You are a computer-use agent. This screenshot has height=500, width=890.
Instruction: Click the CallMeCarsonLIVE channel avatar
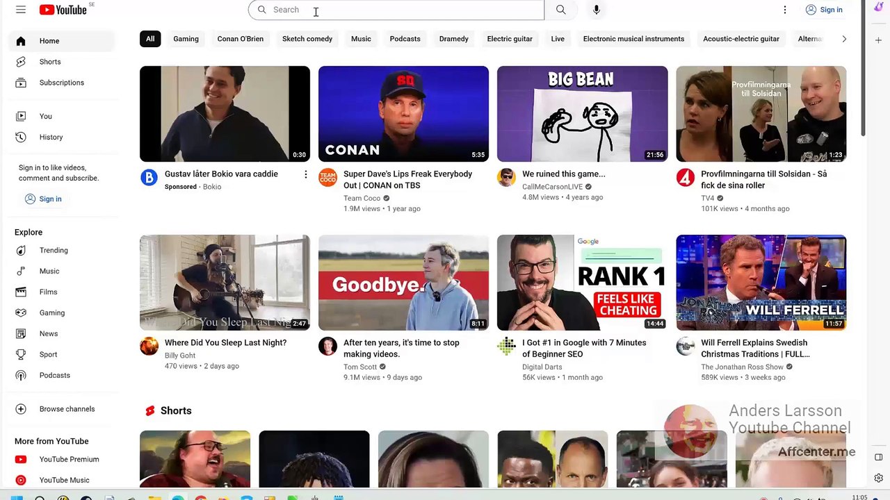(506, 178)
